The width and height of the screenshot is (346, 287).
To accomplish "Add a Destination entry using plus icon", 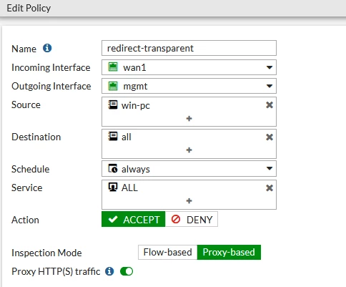I will point(189,150).
